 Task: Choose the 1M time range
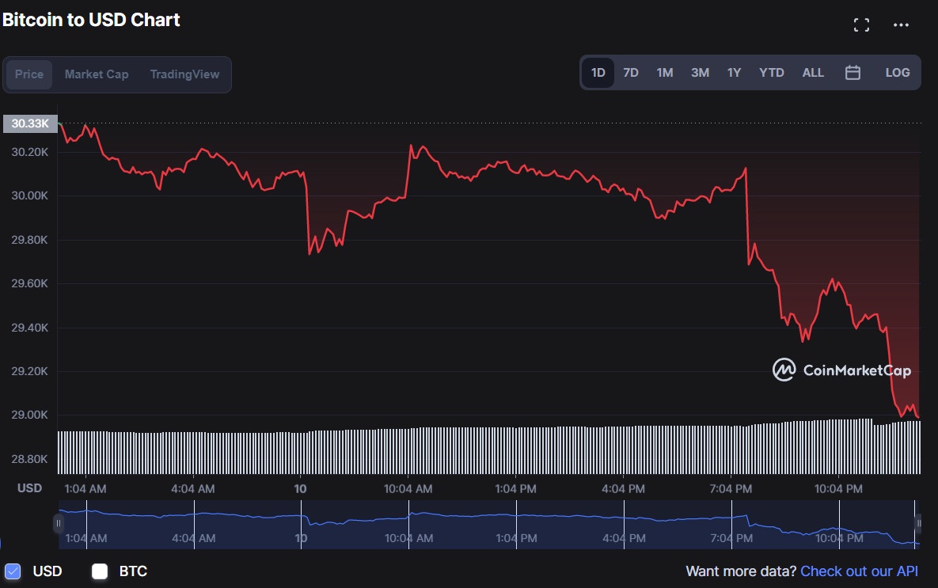[664, 73]
